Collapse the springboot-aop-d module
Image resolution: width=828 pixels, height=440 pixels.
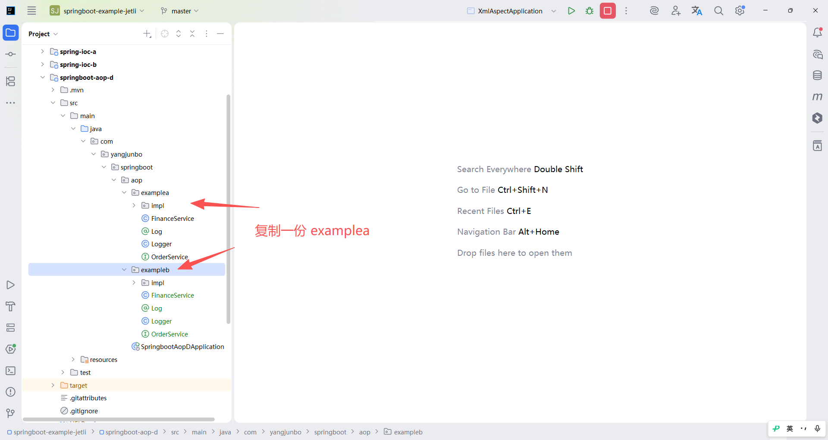click(x=42, y=77)
